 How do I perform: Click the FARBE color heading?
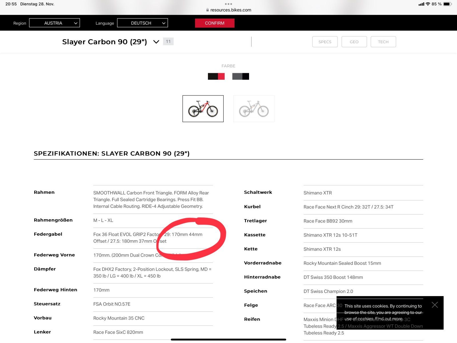point(228,66)
